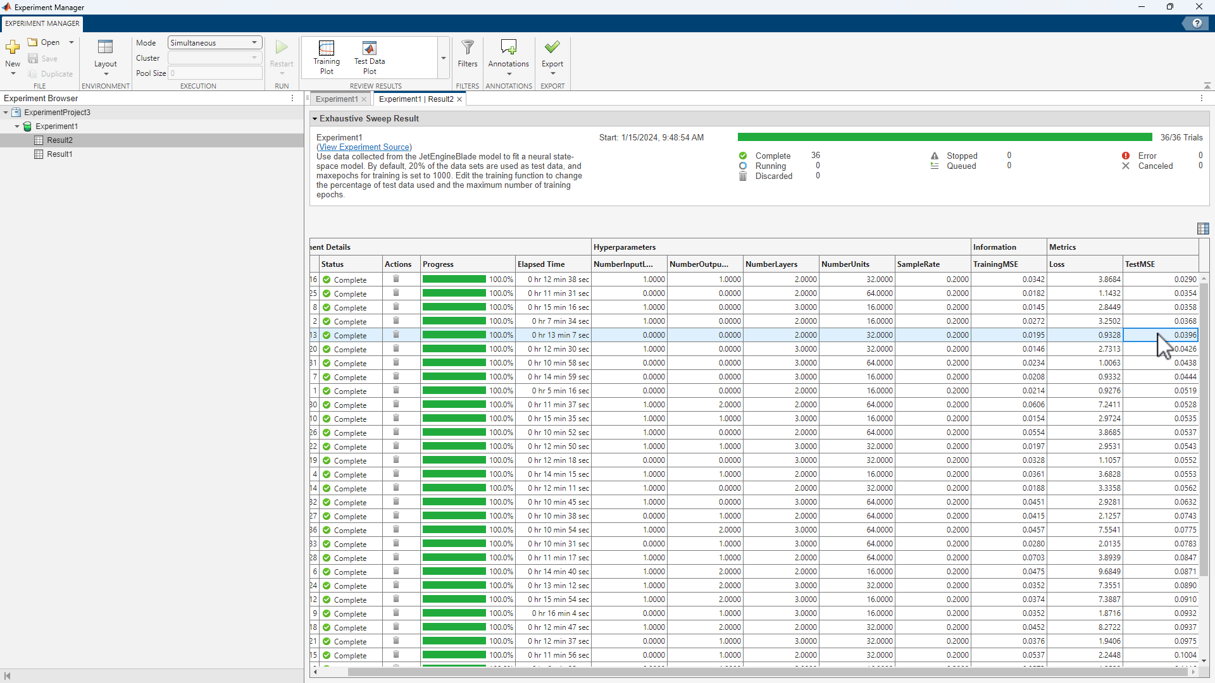Sort by the Loss column header

pyautogui.click(x=1085, y=264)
